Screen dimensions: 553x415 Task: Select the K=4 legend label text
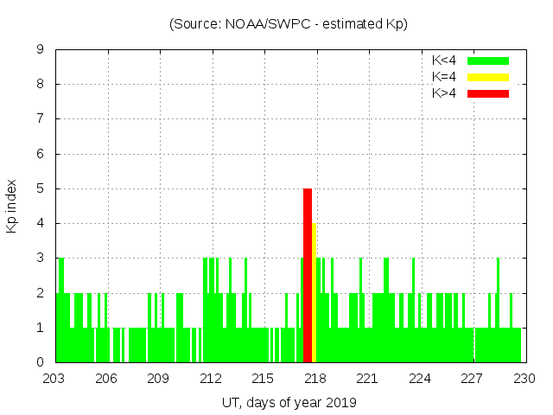click(444, 77)
